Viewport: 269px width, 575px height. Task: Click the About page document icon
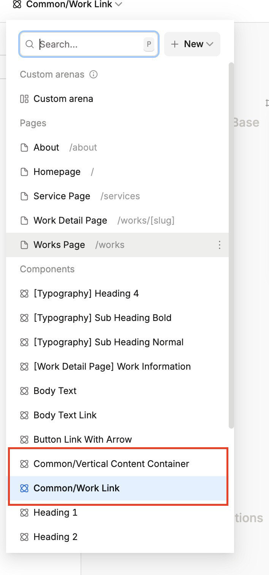(24, 148)
